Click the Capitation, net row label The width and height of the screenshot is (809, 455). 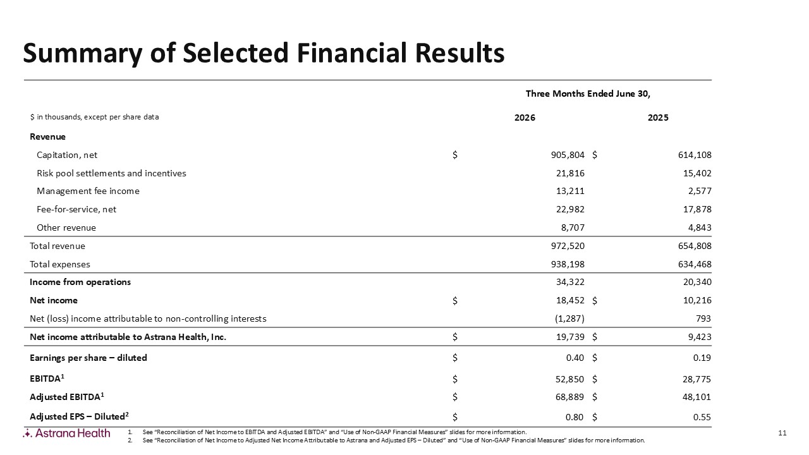pos(67,155)
